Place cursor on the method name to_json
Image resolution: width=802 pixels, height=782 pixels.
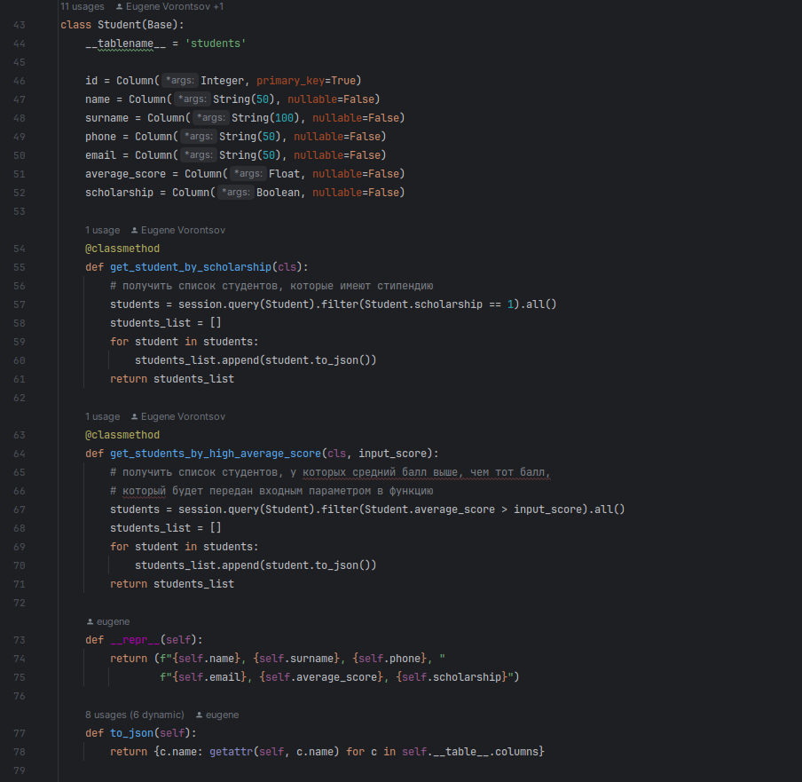(131, 732)
